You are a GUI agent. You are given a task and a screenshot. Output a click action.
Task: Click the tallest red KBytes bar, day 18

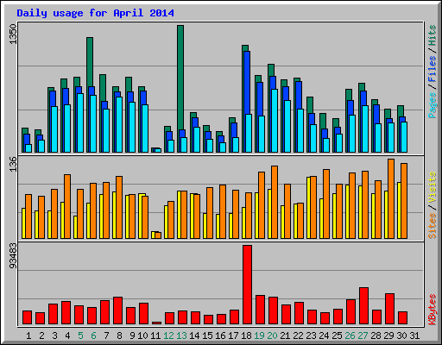point(247,285)
